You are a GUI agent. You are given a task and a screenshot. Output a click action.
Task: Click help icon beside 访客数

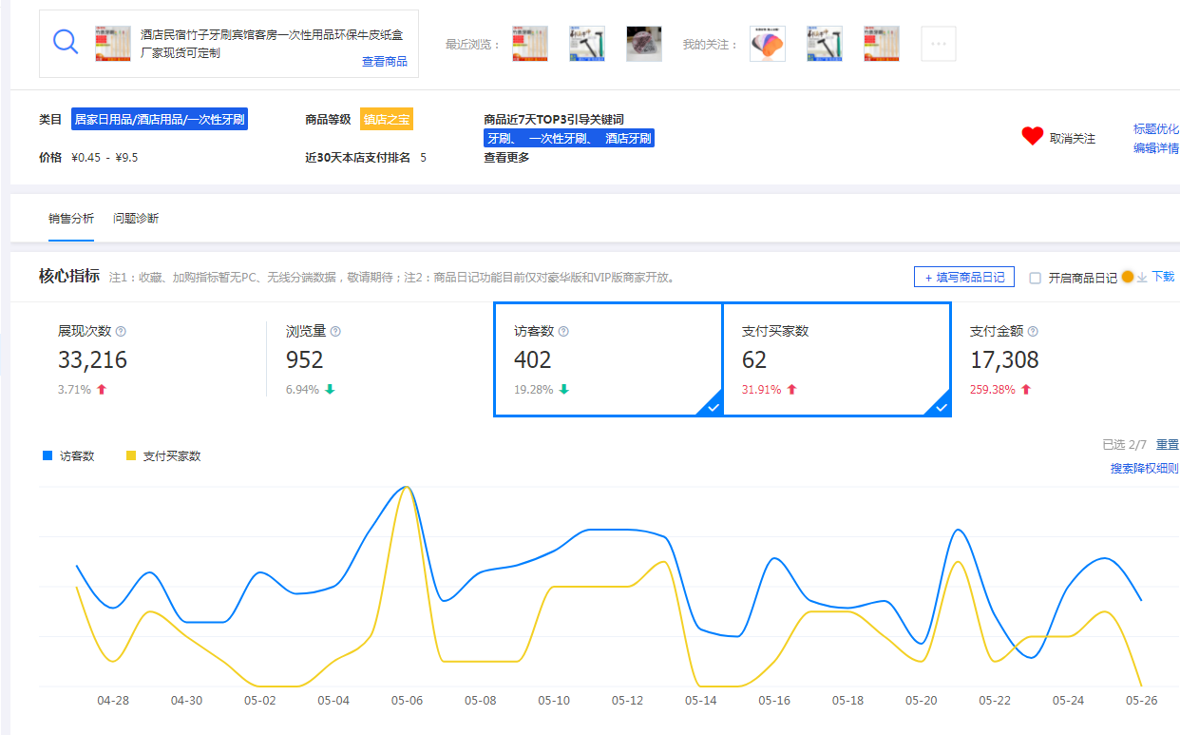tap(563, 332)
